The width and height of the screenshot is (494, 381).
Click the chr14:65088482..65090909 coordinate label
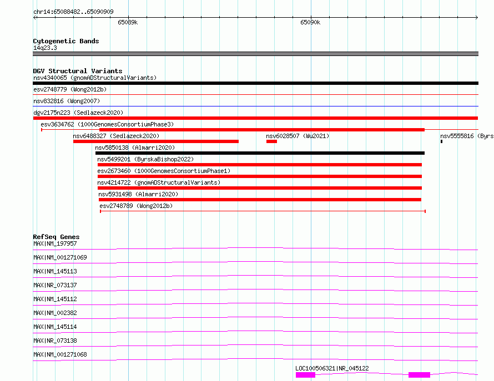[x=73, y=12]
